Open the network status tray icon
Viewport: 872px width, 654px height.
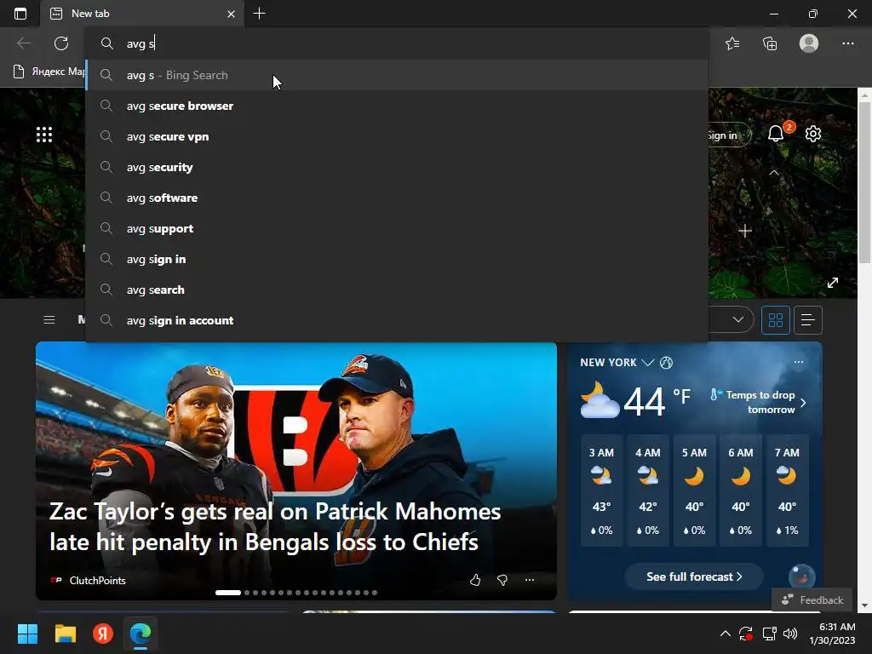coord(769,634)
